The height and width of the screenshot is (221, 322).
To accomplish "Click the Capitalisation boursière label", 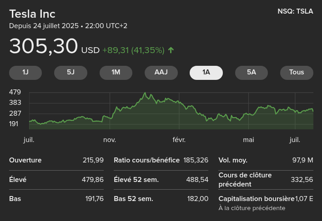I will (x=257, y=199).
